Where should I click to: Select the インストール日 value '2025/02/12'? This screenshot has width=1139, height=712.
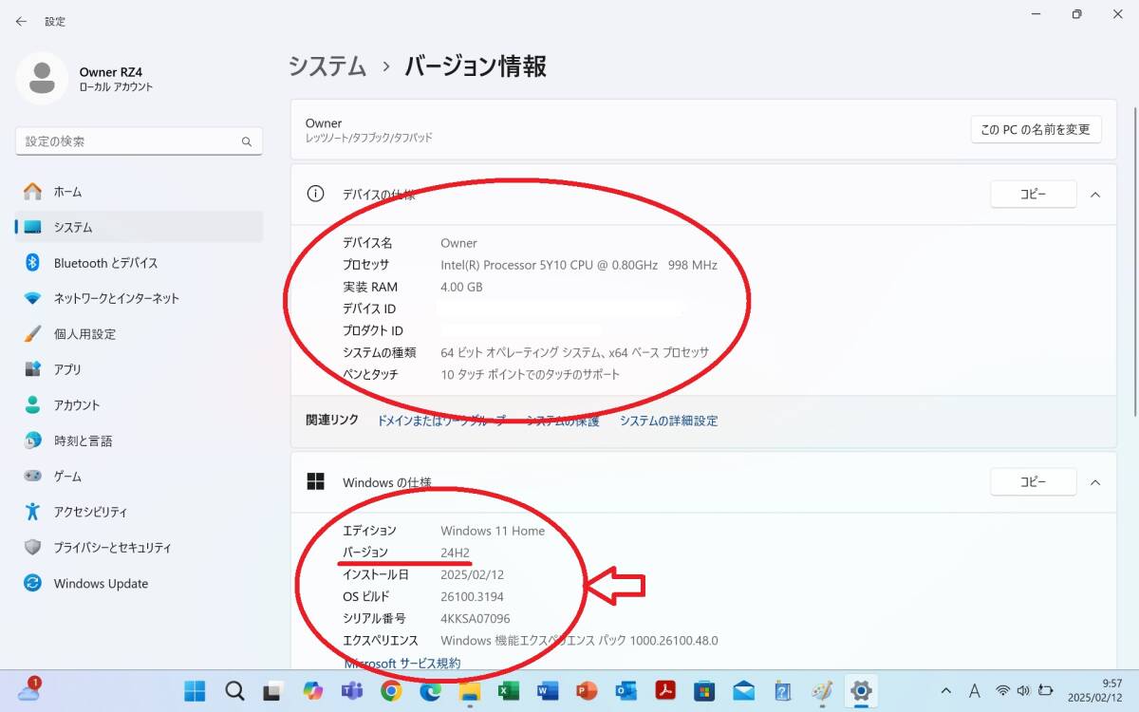click(473, 574)
